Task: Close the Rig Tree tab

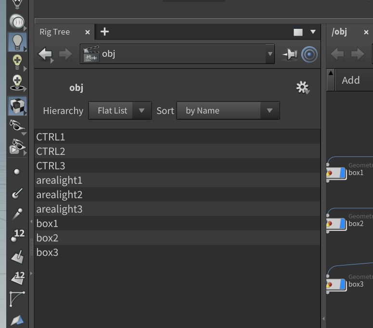Action: [x=88, y=32]
